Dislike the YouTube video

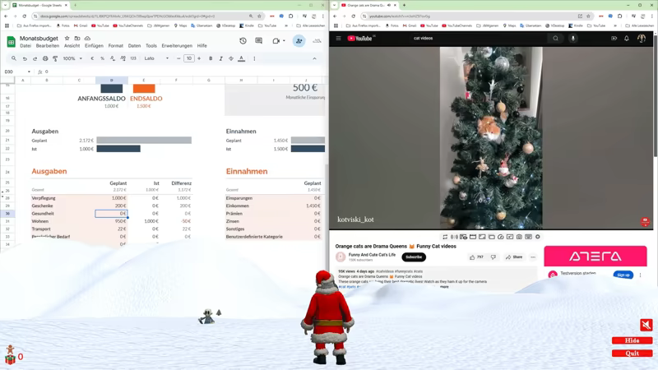click(x=493, y=257)
